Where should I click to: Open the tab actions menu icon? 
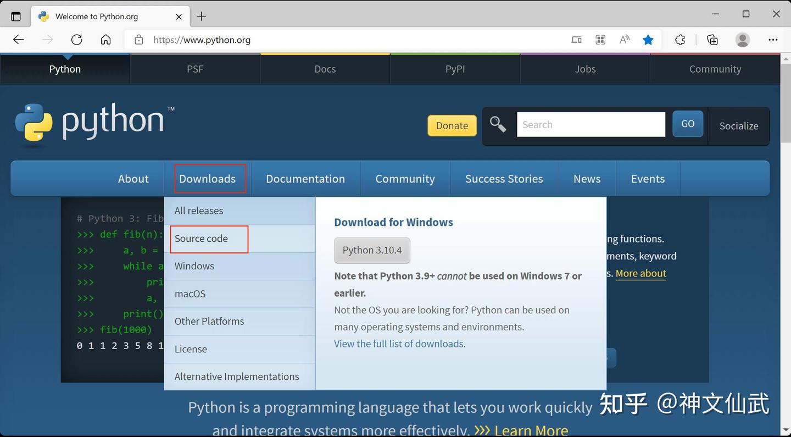coord(16,16)
